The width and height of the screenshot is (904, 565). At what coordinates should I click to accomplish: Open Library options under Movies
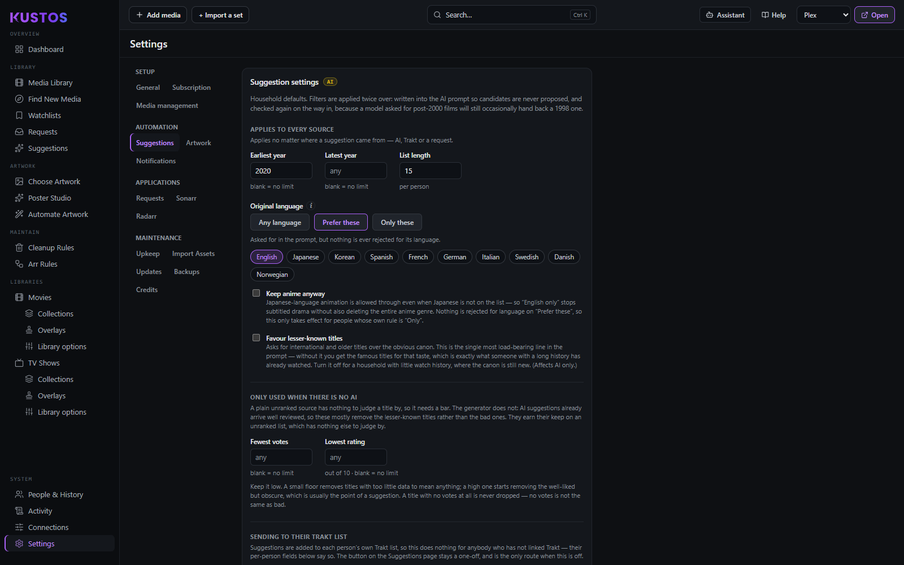pyautogui.click(x=62, y=346)
